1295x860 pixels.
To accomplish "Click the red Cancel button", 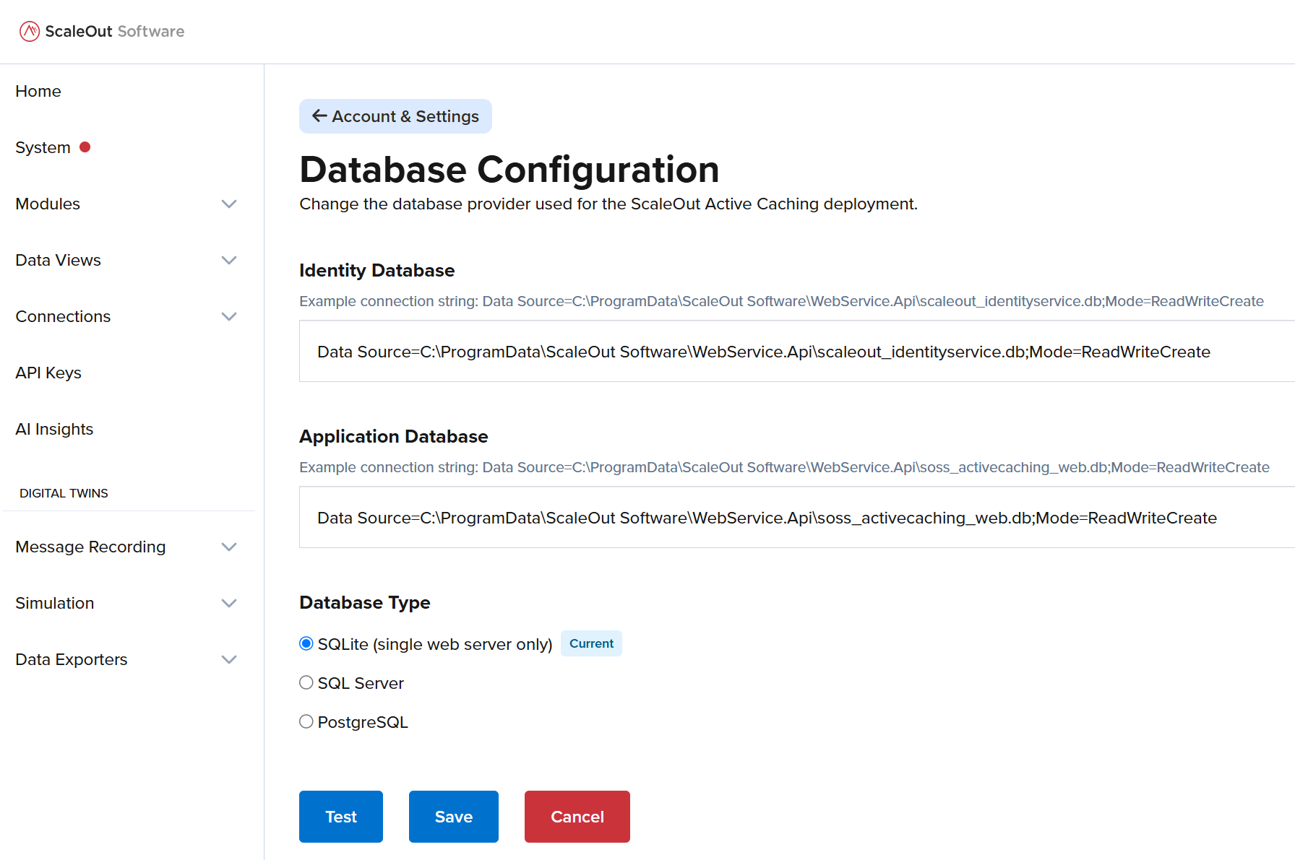I will coord(577,817).
